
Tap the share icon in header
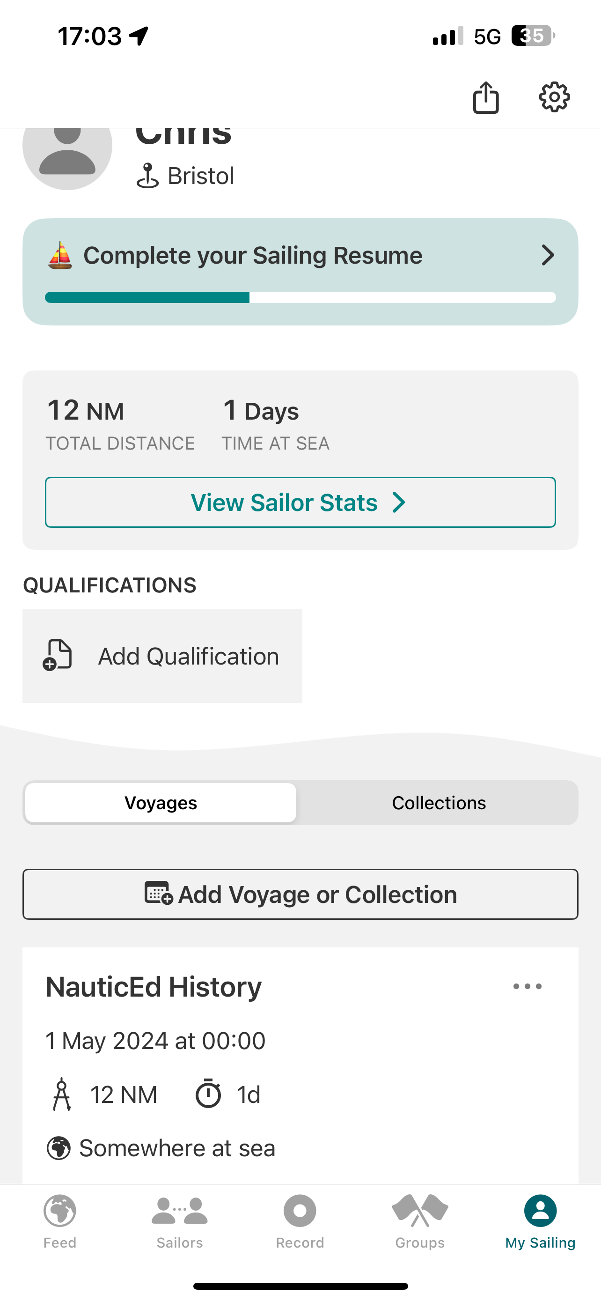(485, 97)
